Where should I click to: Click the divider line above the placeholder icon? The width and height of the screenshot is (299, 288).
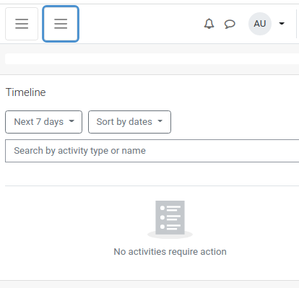pyautogui.click(x=152, y=186)
